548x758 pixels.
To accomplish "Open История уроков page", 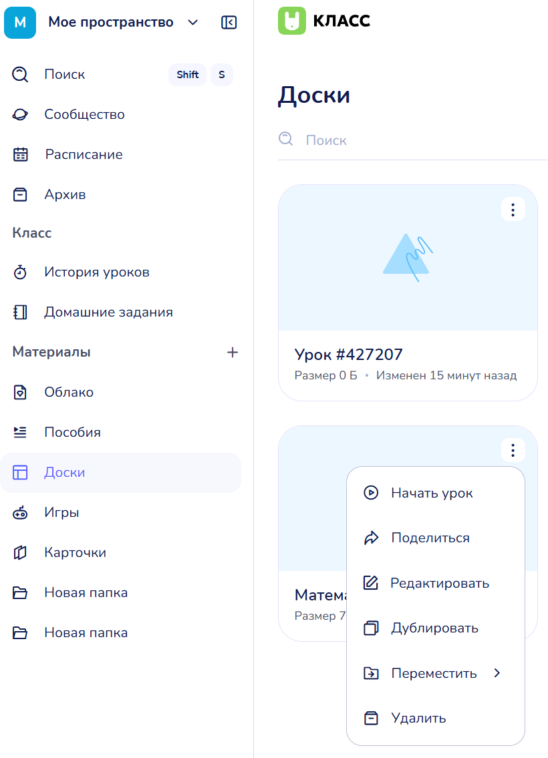I will click(x=121, y=272).
